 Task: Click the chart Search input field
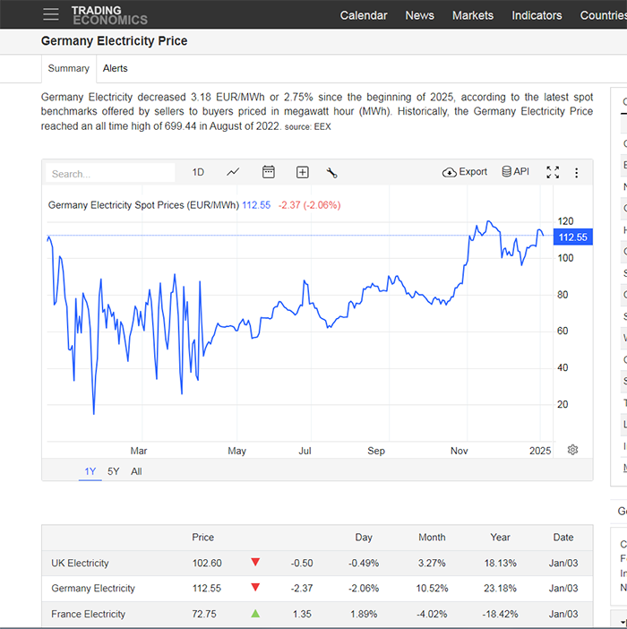point(110,173)
